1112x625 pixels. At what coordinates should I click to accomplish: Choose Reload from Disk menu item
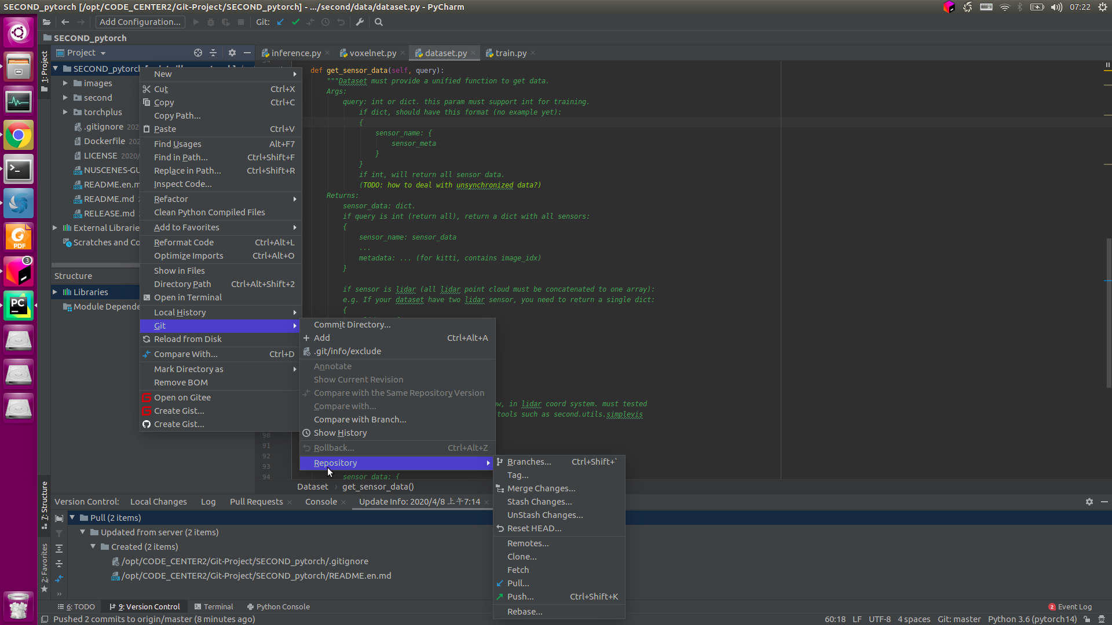coord(221,339)
